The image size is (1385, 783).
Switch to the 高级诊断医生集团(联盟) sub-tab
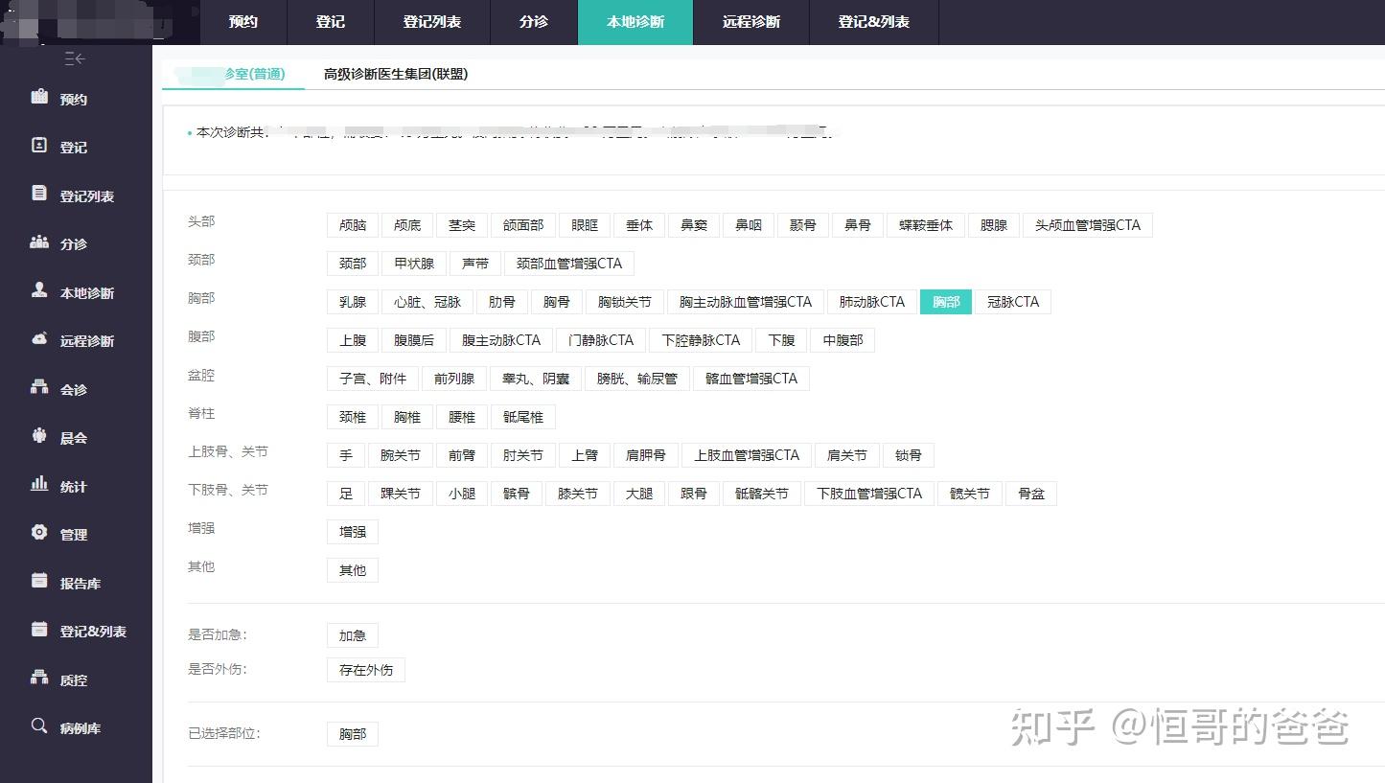click(396, 74)
